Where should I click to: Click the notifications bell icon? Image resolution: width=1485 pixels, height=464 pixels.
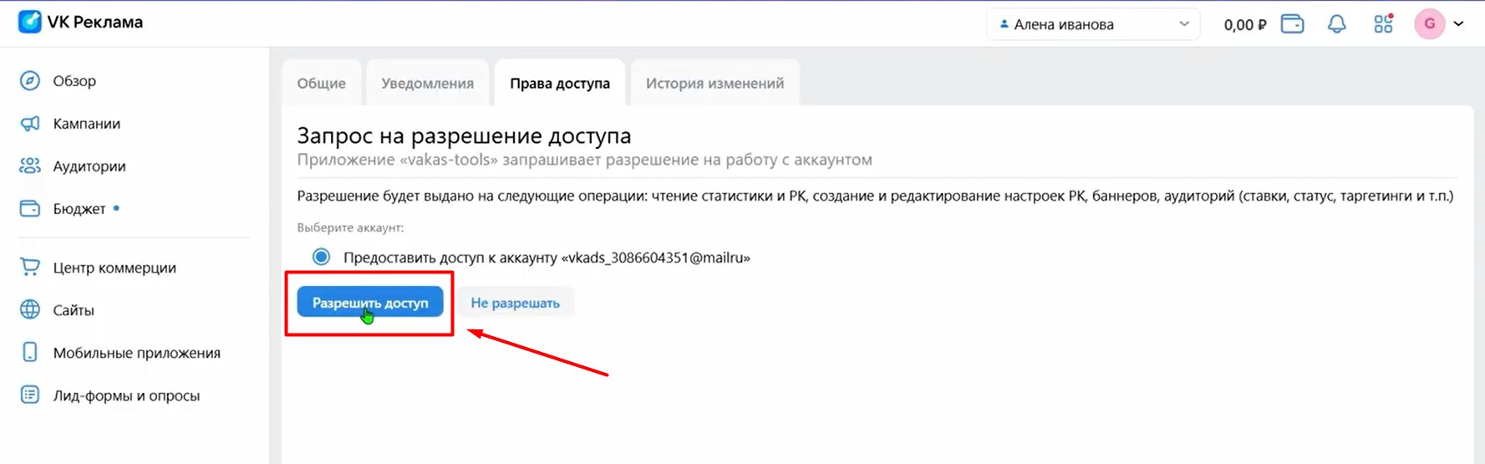point(1336,24)
